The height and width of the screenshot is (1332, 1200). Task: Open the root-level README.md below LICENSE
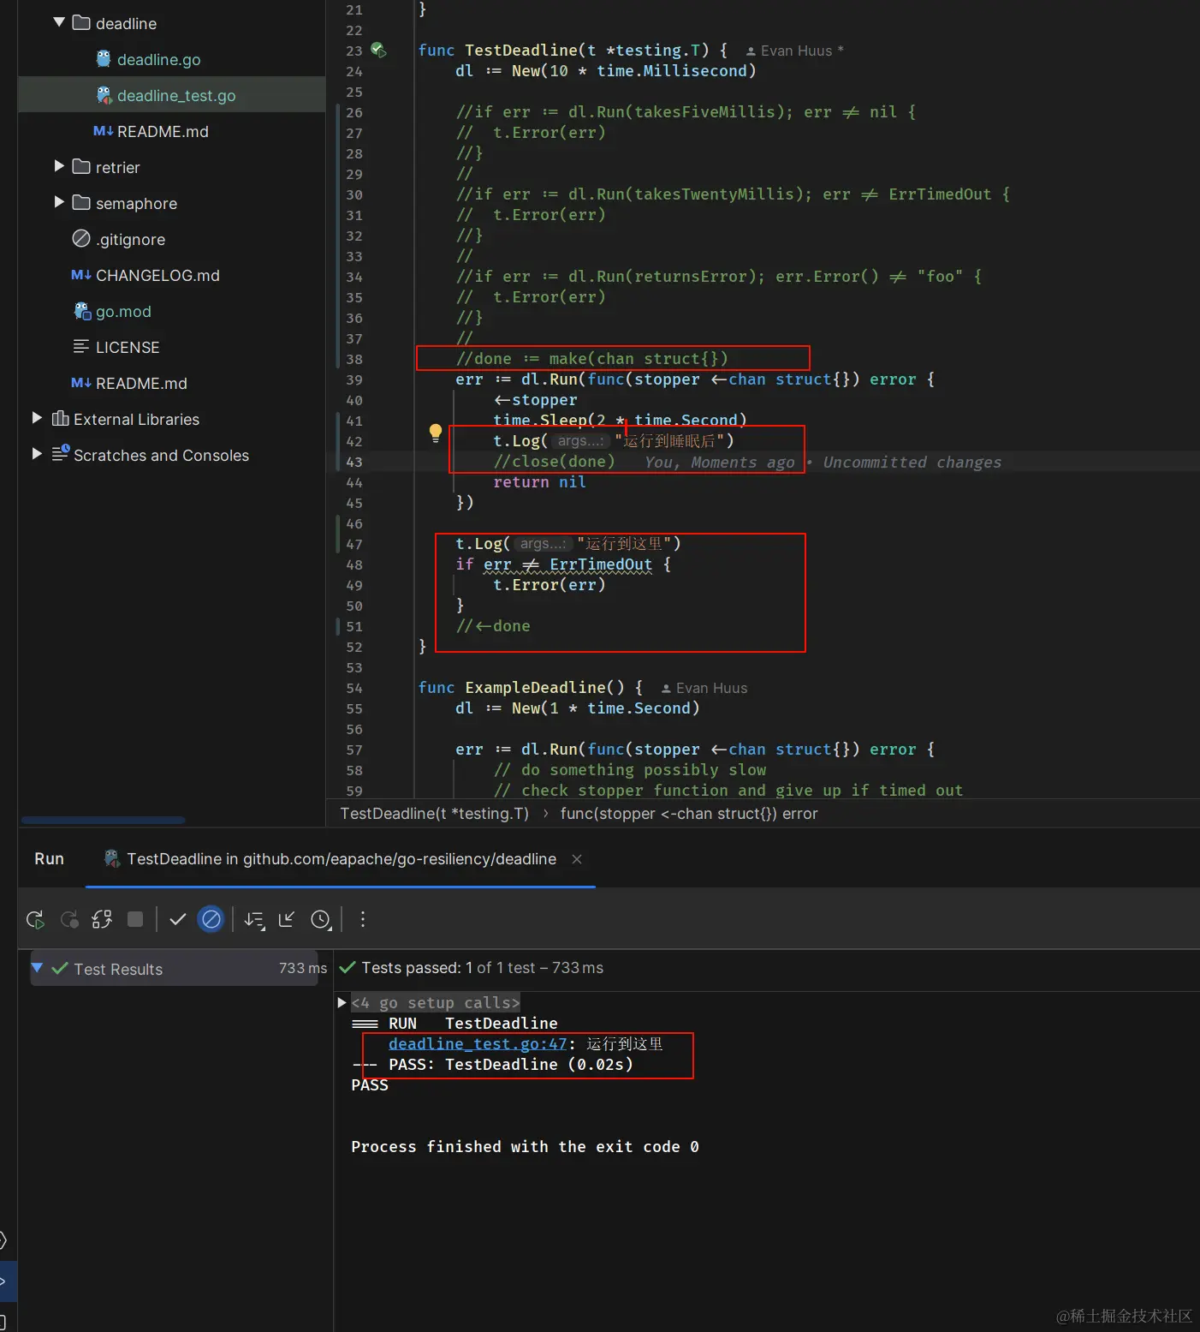coord(141,383)
